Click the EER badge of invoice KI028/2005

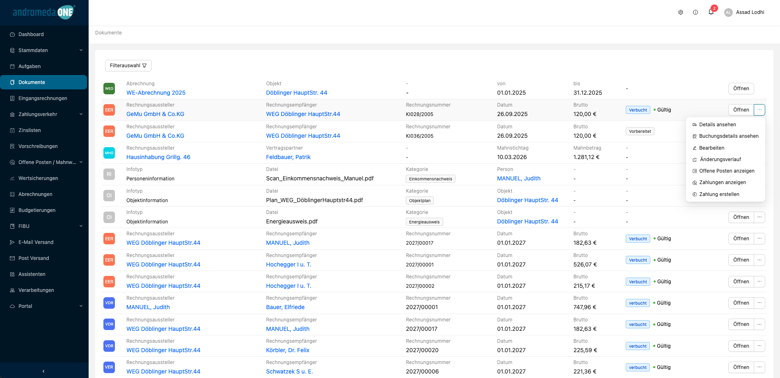[x=109, y=110]
